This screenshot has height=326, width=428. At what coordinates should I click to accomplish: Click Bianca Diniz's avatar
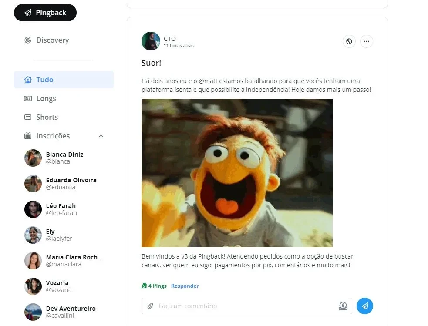click(33, 158)
